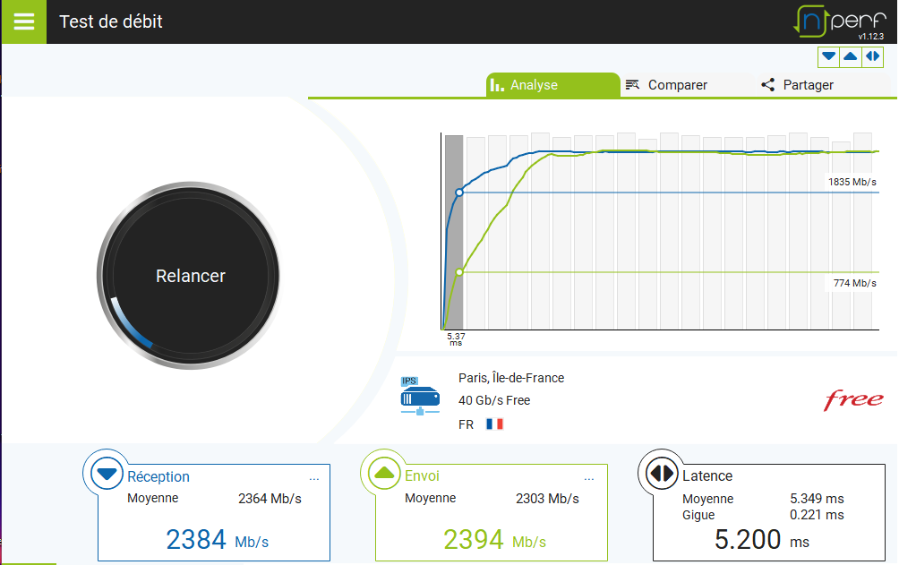Image resolution: width=899 pixels, height=565 pixels.
Task: Click the Latence double-arrow icon
Action: 662,474
